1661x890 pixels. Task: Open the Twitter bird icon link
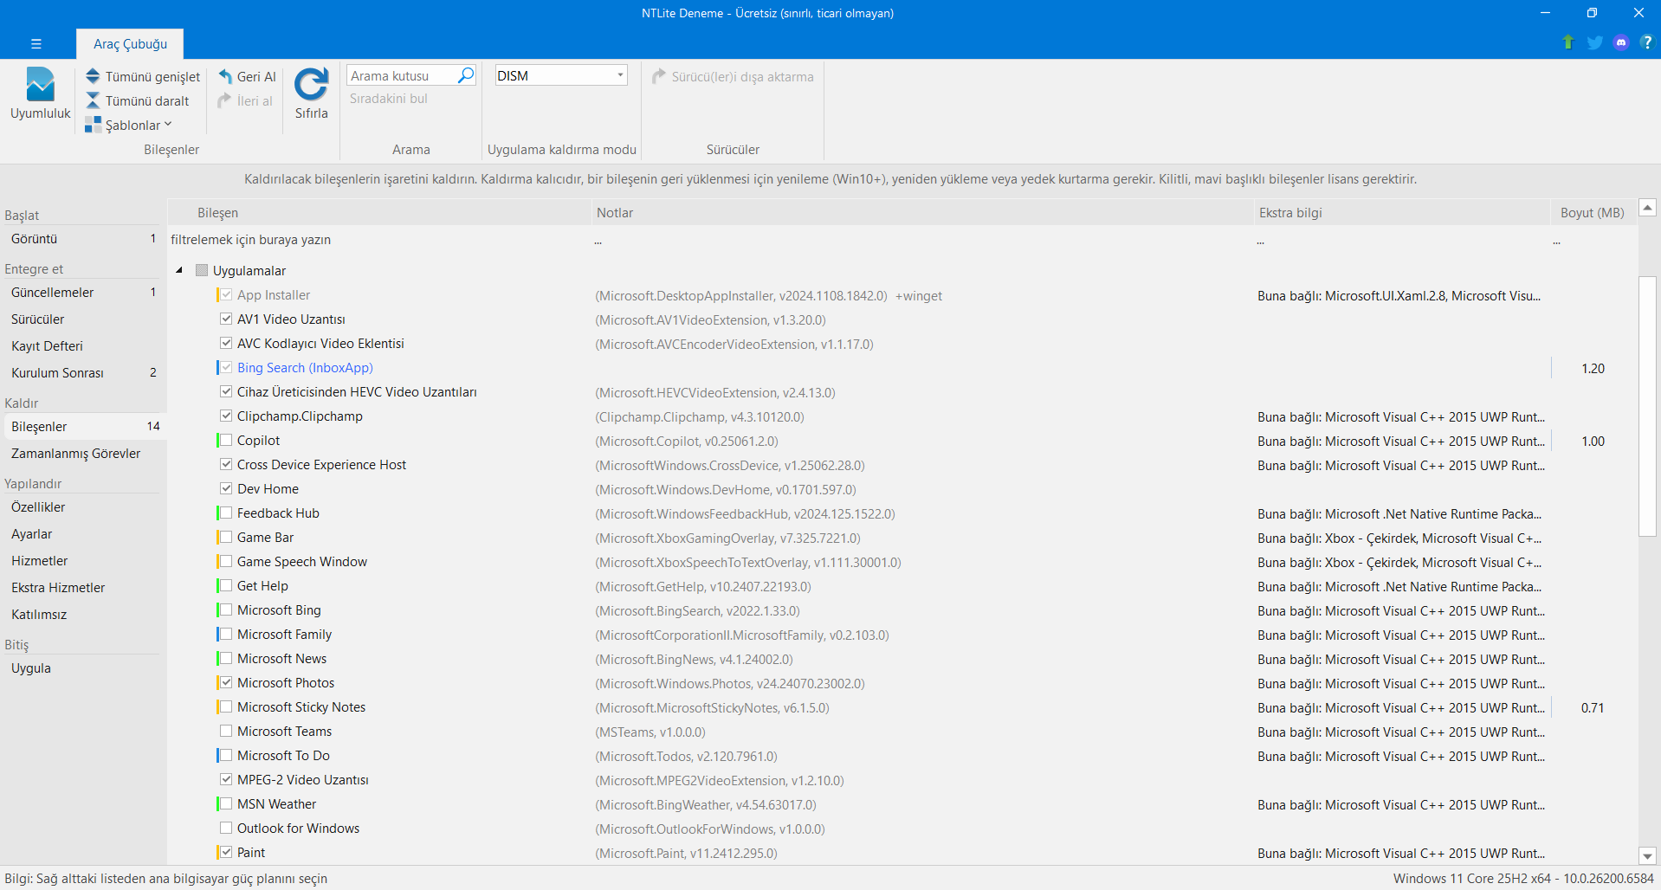[1594, 42]
